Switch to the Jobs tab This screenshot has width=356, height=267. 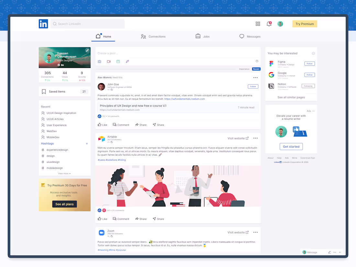(203, 36)
